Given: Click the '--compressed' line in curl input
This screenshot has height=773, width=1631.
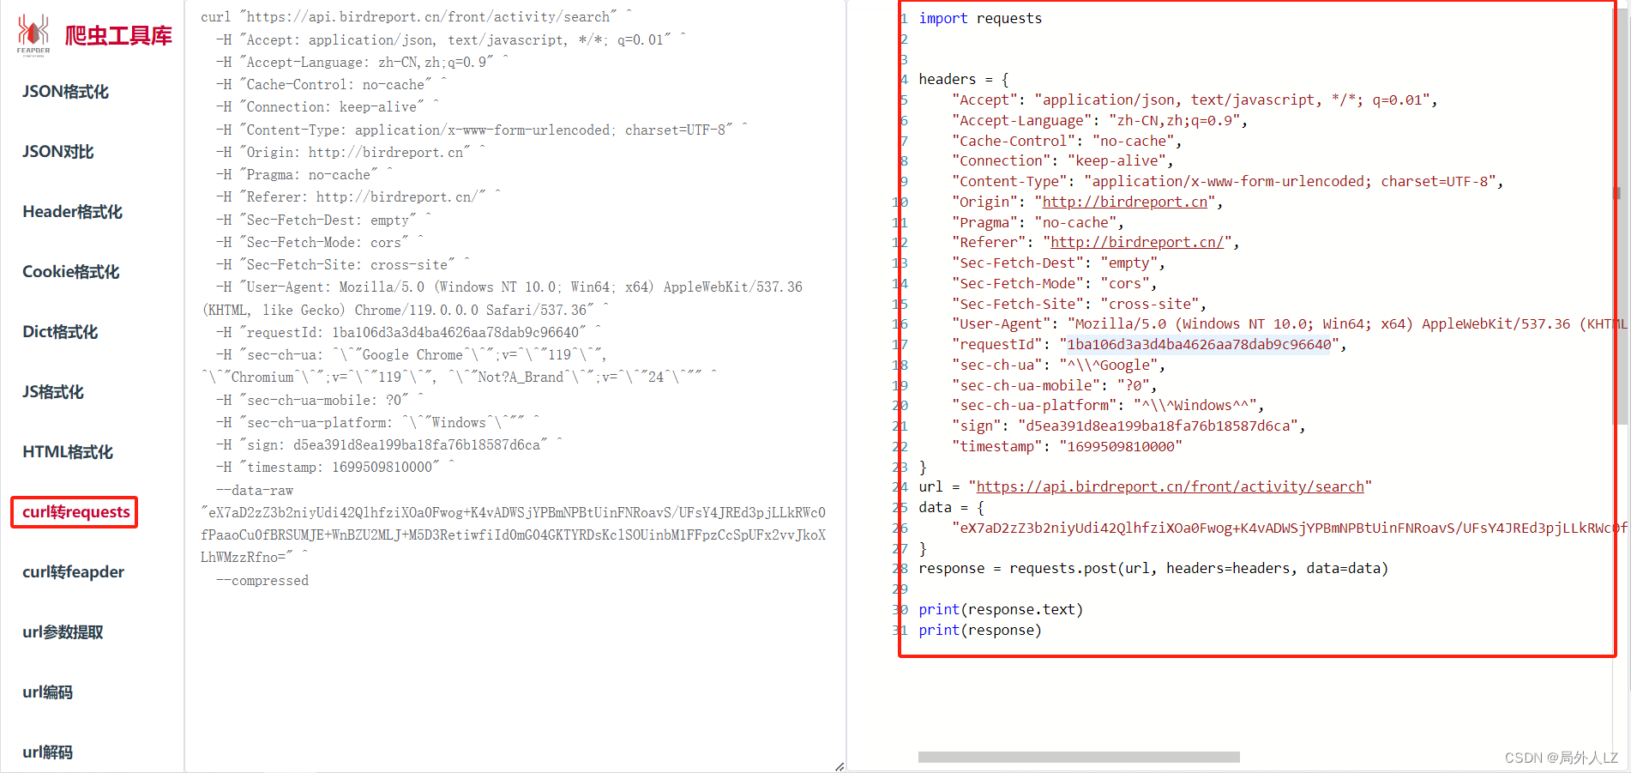Looking at the screenshot, I should [262, 580].
